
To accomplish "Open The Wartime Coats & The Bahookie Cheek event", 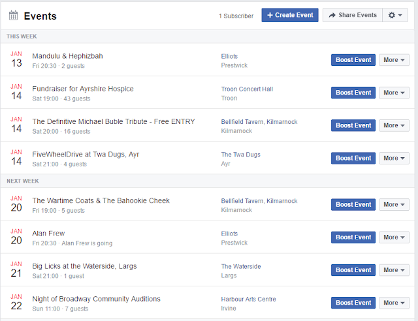I will (x=101, y=200).
